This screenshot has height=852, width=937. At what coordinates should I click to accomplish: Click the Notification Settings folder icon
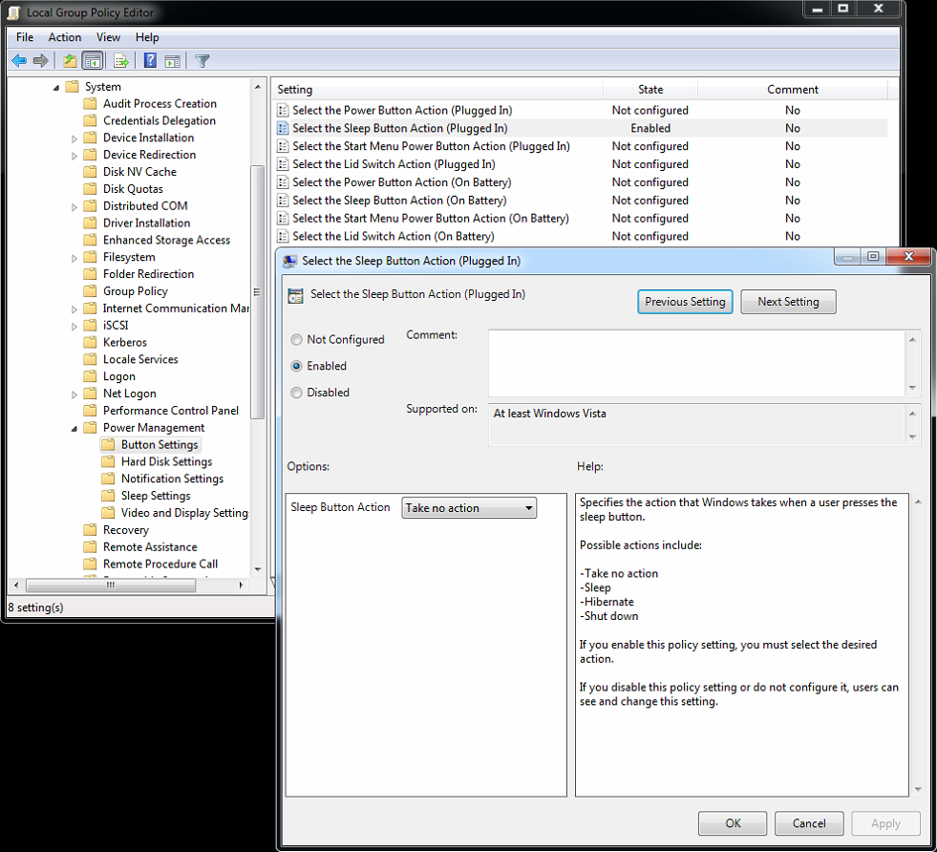[108, 479]
